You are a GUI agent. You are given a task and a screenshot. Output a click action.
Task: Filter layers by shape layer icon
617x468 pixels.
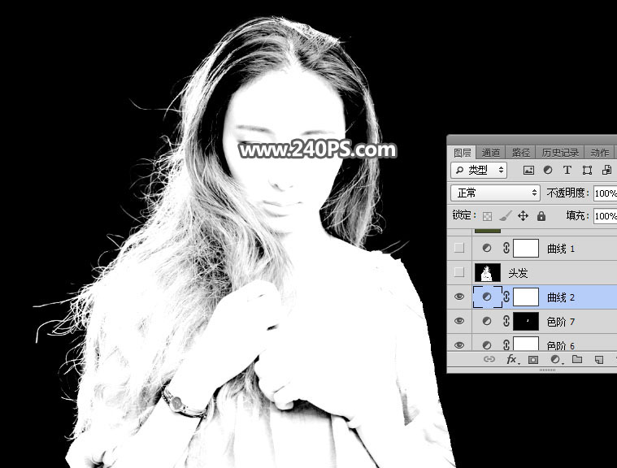pyautogui.click(x=587, y=170)
